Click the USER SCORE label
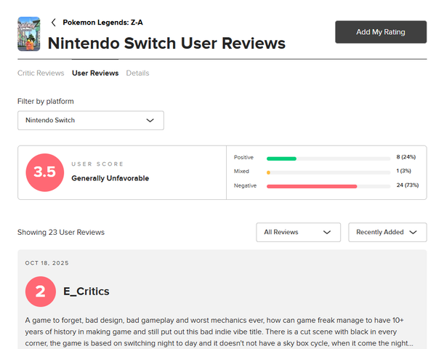The height and width of the screenshot is (349, 436). point(97,164)
